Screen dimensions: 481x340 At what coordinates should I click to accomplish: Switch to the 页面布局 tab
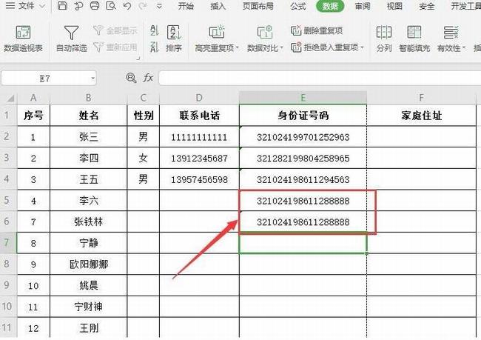point(258,6)
